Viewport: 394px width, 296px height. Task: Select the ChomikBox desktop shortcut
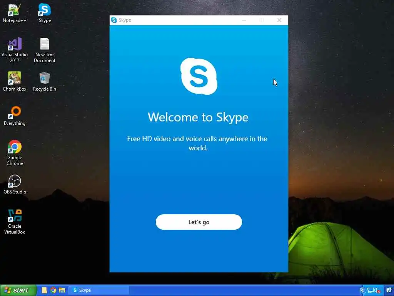pyautogui.click(x=15, y=81)
